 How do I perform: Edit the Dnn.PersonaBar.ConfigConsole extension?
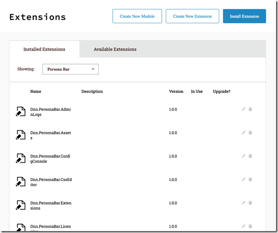tap(243, 156)
